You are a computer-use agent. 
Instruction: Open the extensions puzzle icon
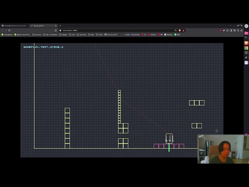pos(227,30)
